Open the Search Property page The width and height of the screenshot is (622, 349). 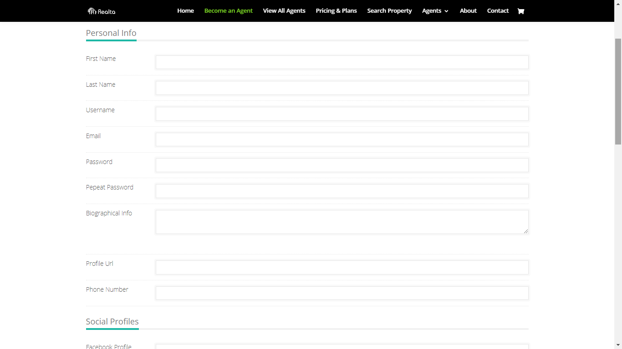[x=389, y=11]
